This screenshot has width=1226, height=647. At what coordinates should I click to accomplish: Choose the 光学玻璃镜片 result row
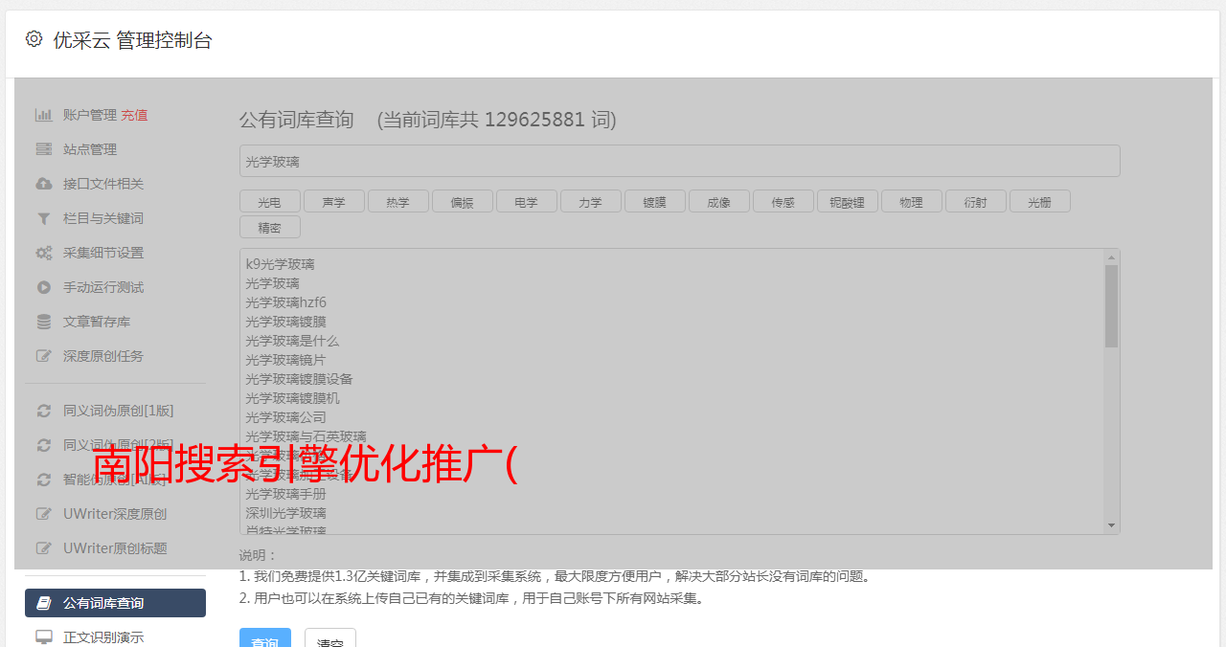click(x=285, y=360)
